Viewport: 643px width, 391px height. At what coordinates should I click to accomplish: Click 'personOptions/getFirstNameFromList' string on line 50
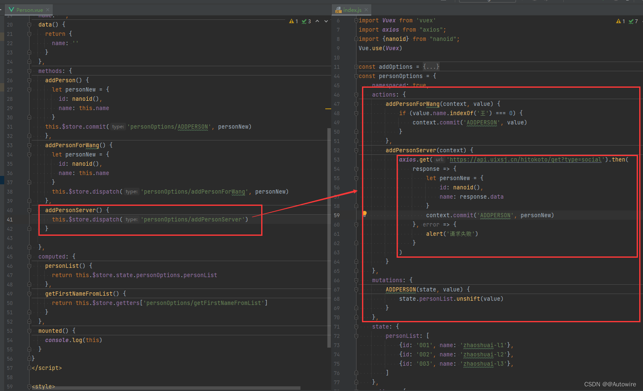pyautogui.click(x=204, y=303)
